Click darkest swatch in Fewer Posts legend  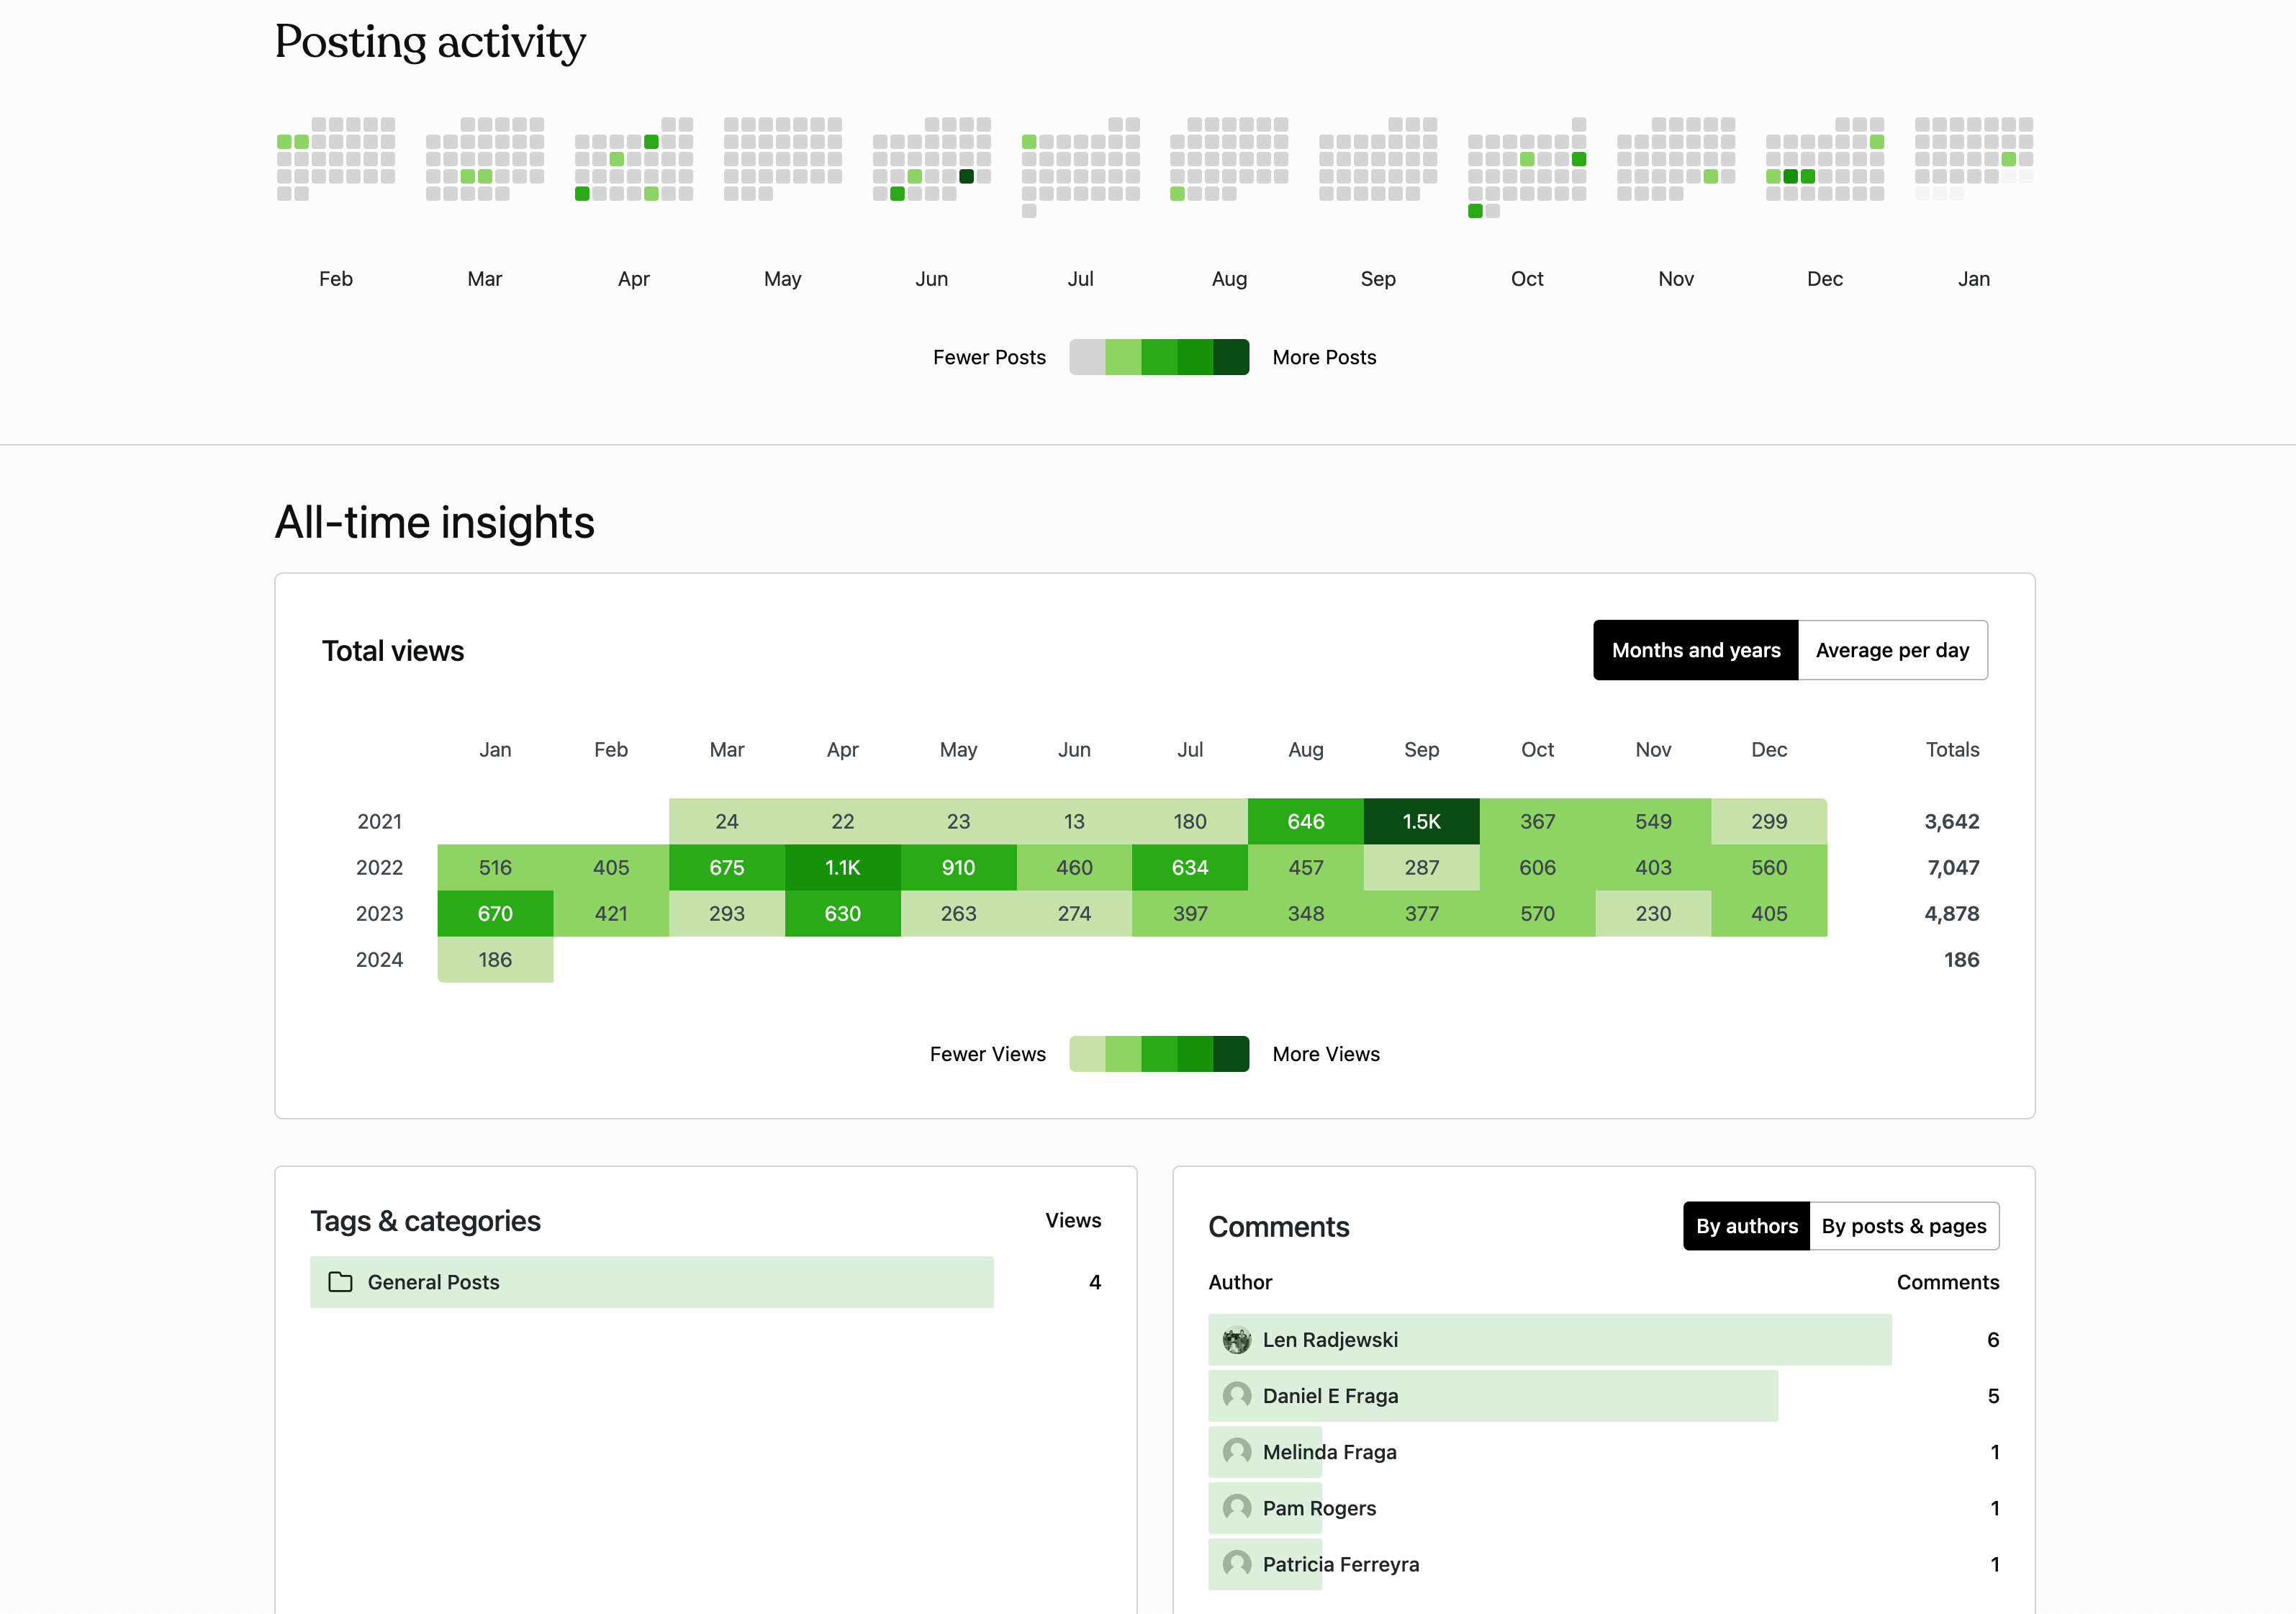[1231, 357]
